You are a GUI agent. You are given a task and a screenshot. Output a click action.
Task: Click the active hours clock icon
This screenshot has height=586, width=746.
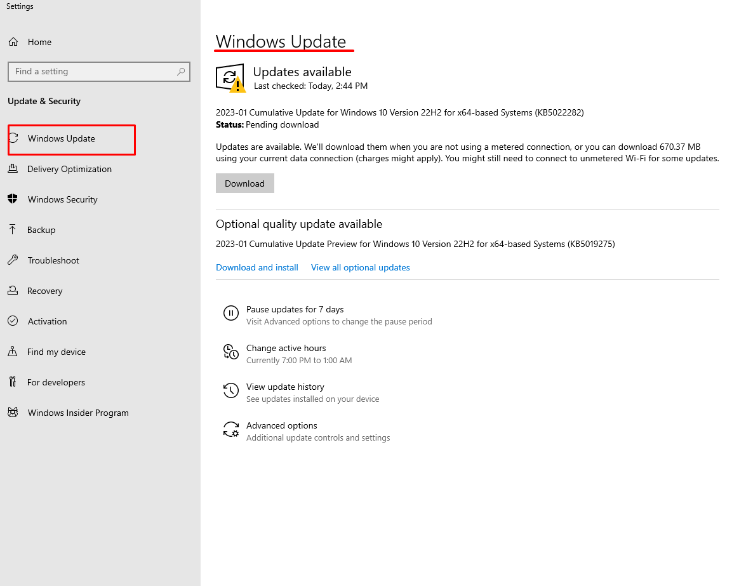click(230, 352)
